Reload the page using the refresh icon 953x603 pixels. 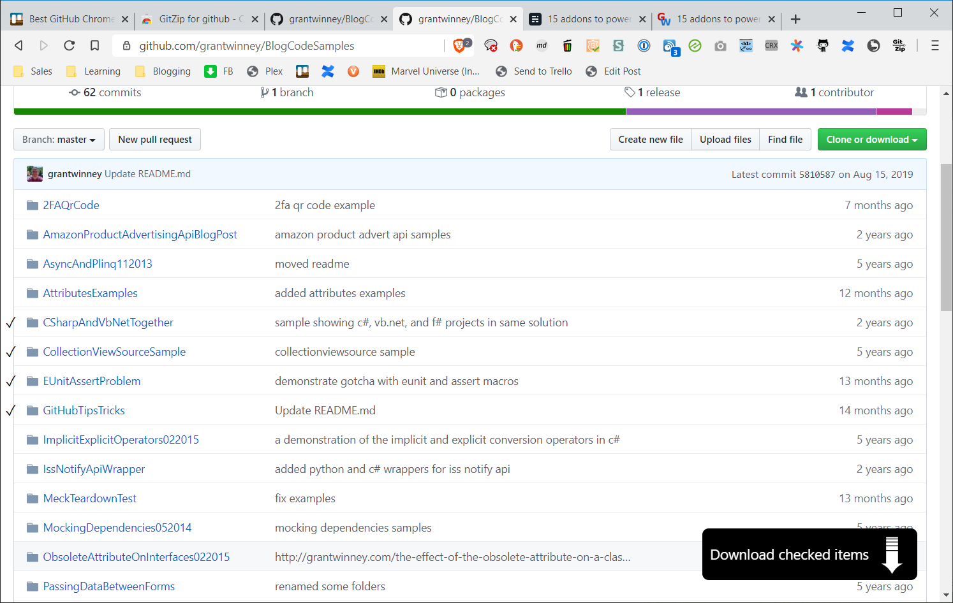[x=69, y=45]
